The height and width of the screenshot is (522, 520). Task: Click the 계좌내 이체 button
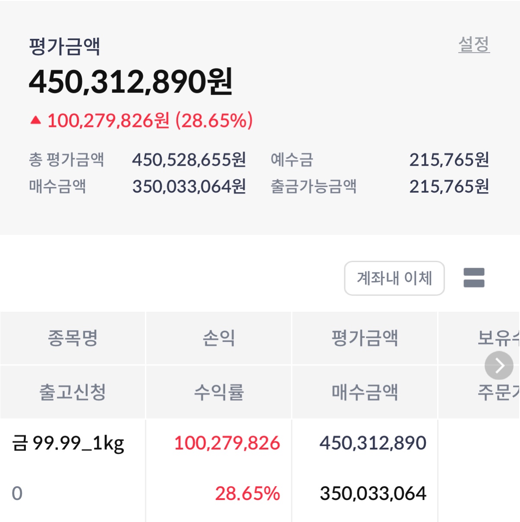pos(394,278)
